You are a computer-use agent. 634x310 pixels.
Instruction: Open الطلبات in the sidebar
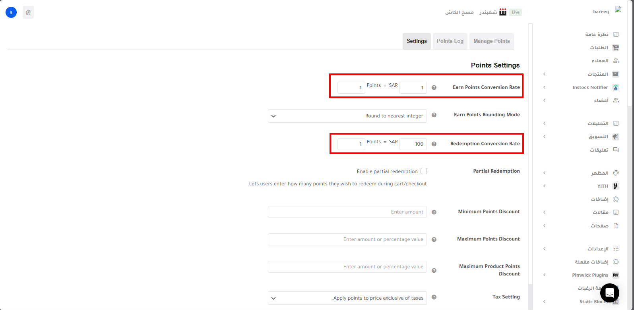599,48
